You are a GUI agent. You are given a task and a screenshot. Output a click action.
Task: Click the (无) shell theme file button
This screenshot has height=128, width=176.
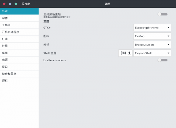coord(125,53)
